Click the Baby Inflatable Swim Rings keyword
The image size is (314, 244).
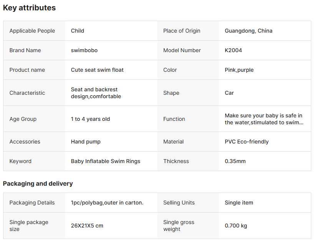105,161
